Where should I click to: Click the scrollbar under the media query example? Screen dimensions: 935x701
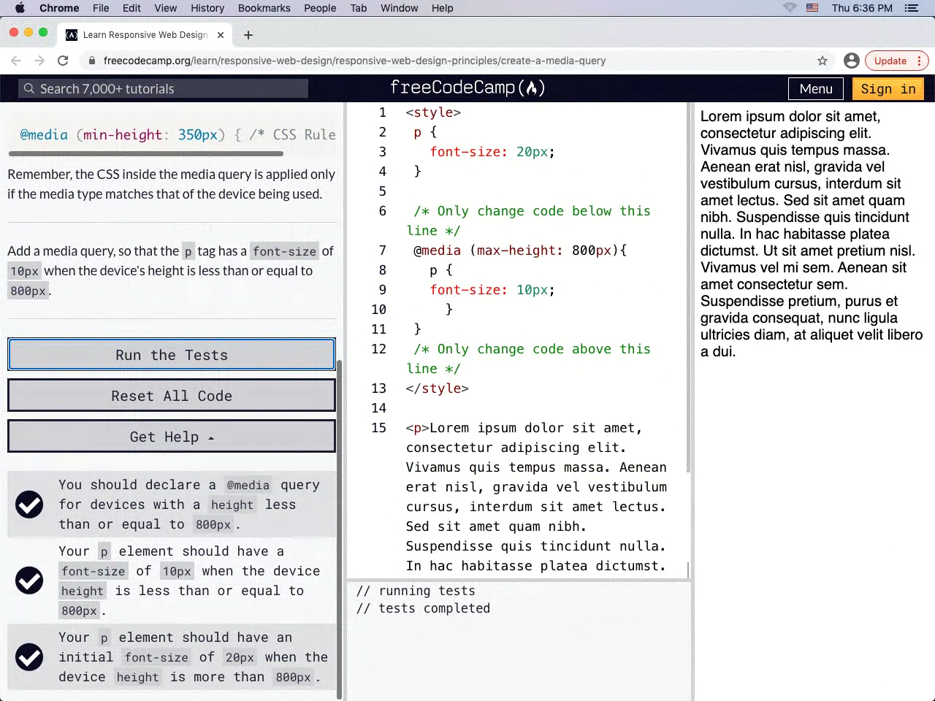[146, 153]
